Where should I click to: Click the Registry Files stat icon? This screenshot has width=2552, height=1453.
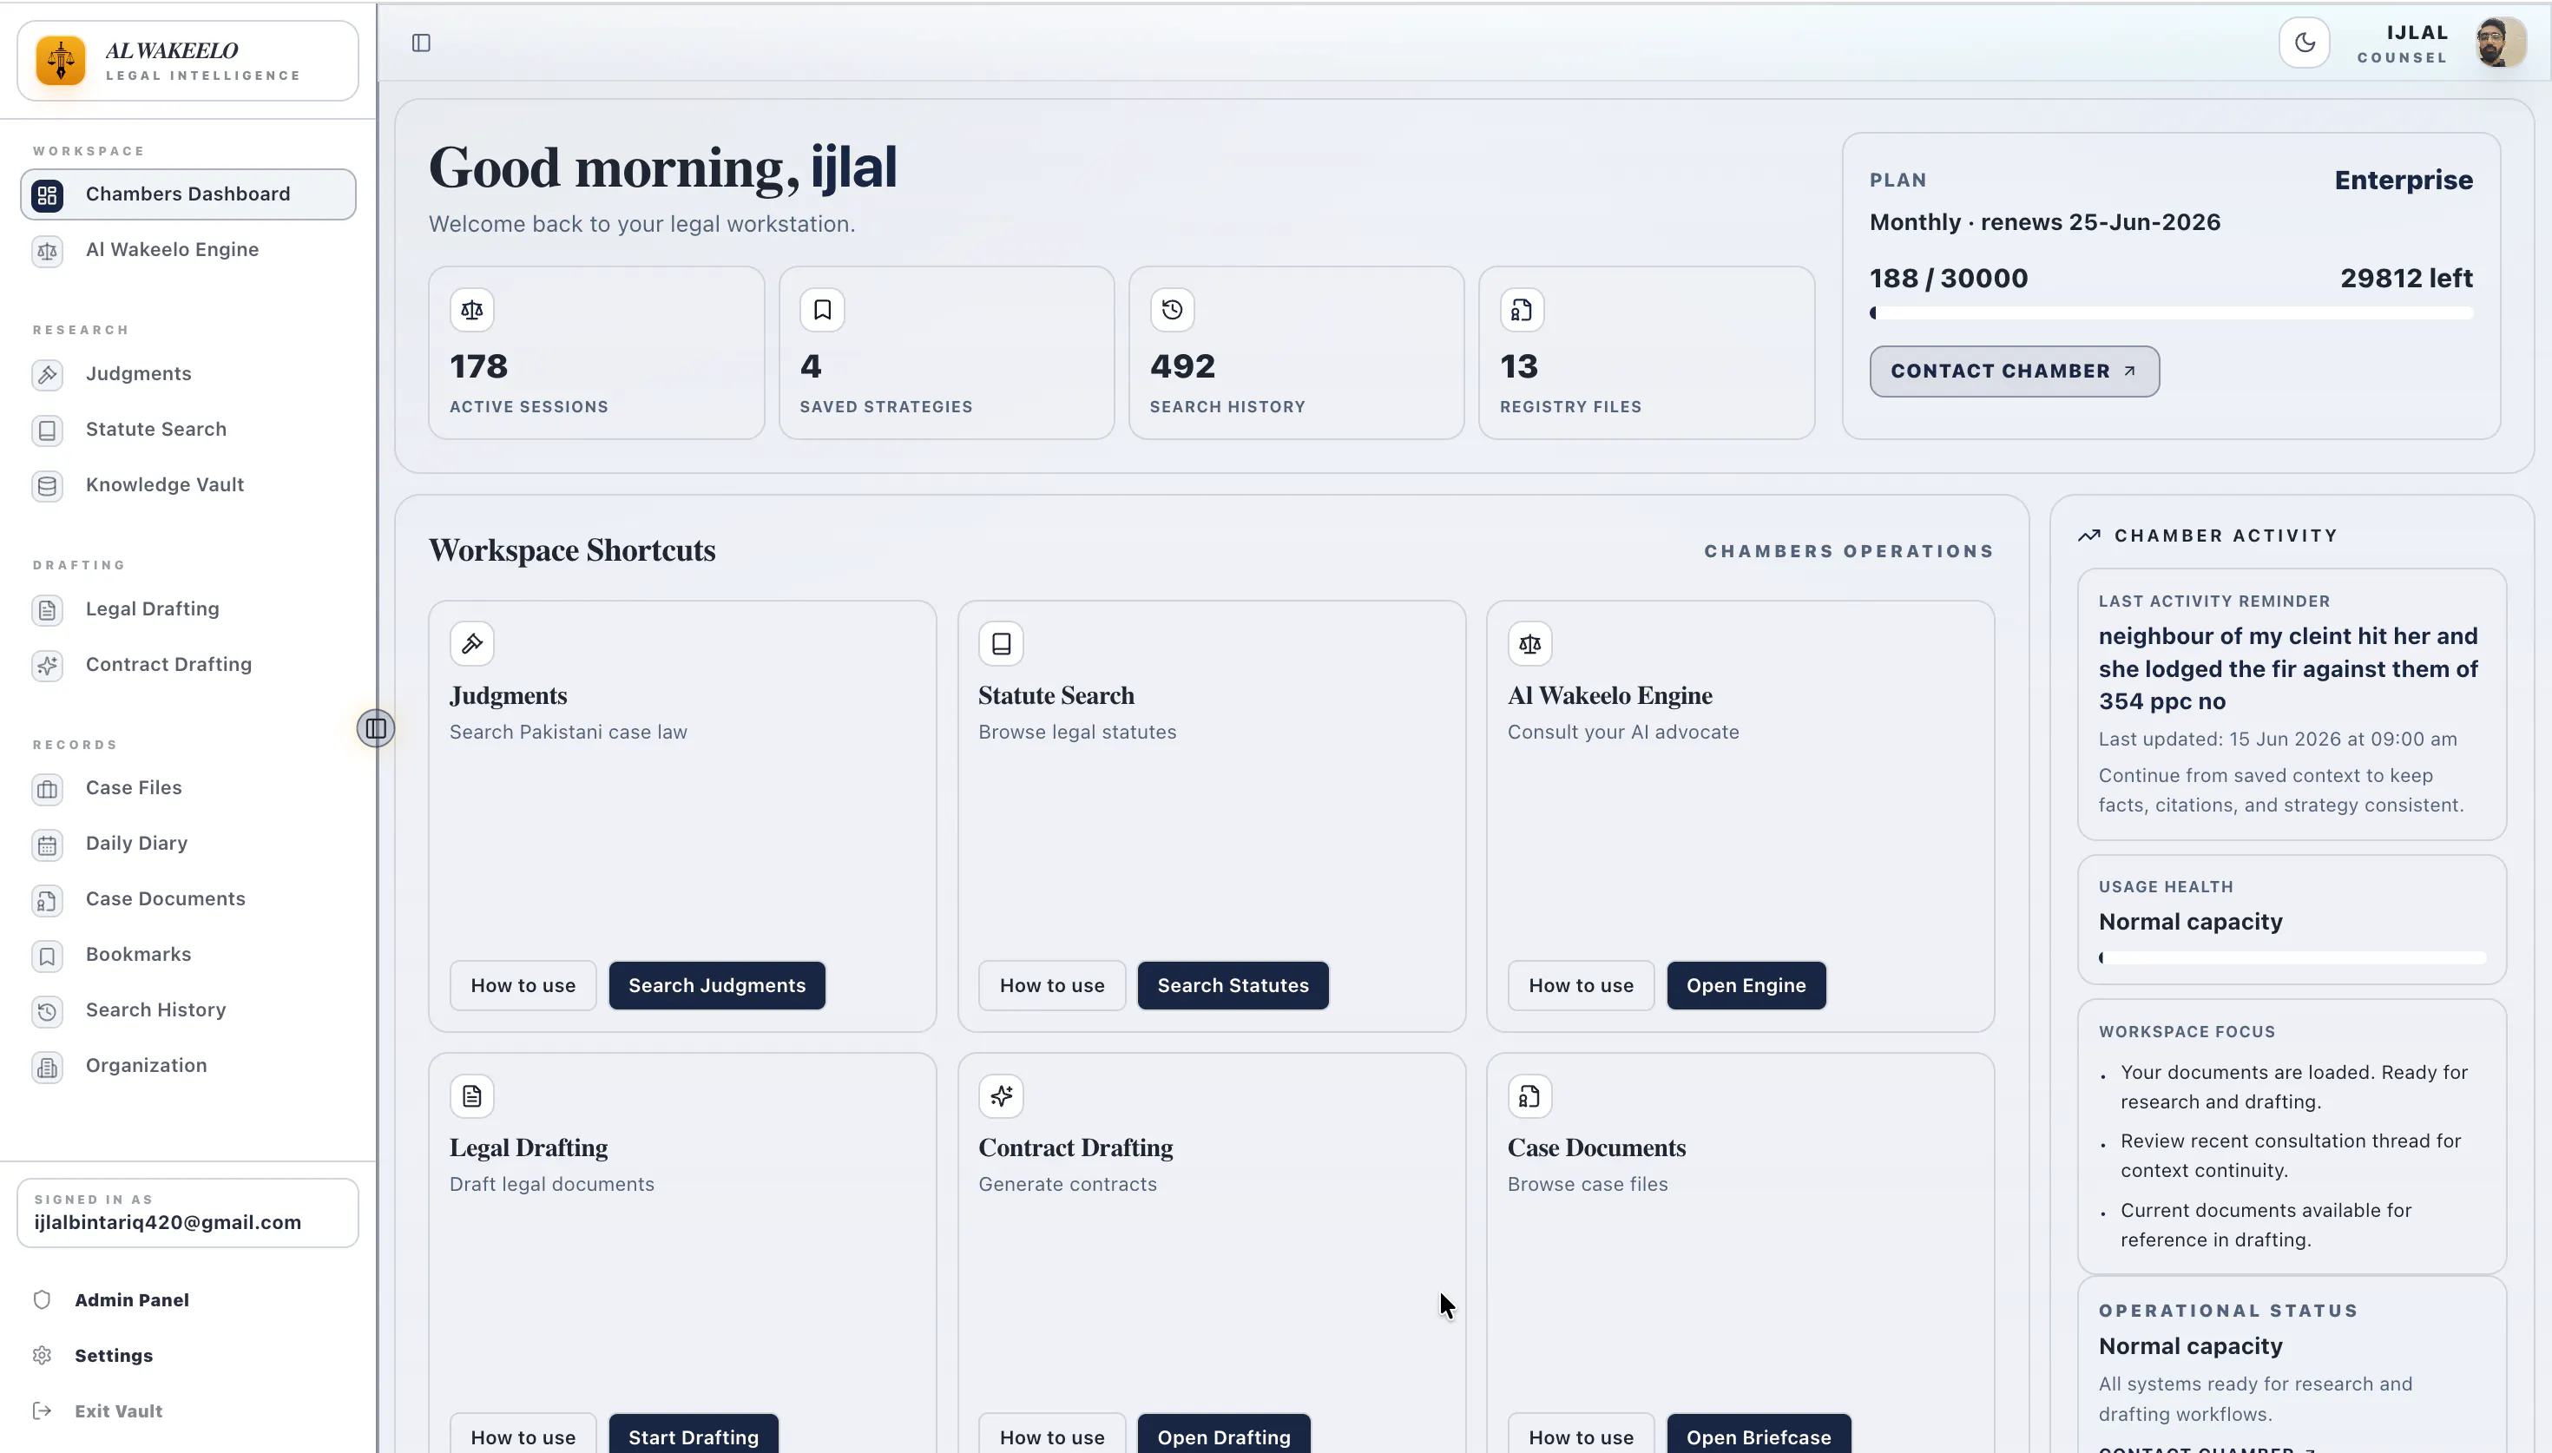tap(1523, 309)
